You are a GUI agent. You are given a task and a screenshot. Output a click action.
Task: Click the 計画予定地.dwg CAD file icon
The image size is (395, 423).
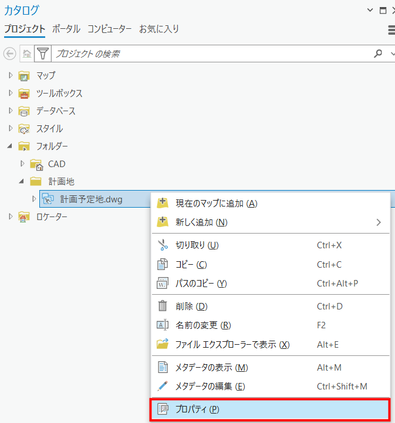(48, 199)
